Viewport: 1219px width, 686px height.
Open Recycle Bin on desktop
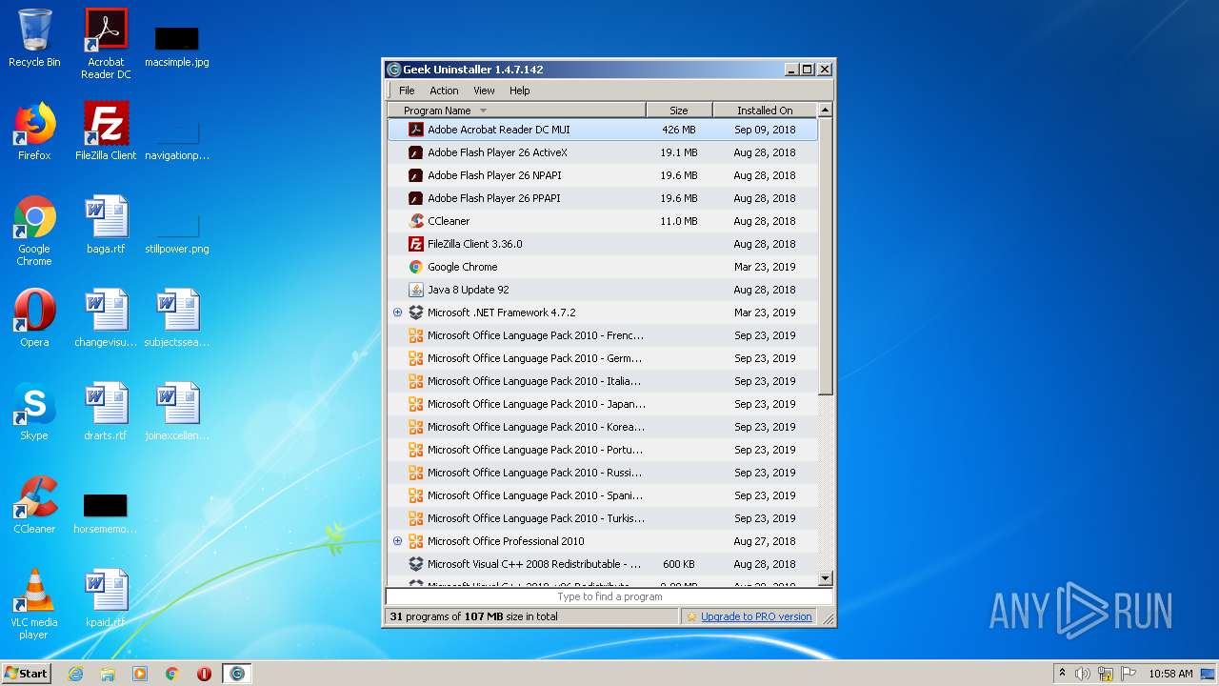pyautogui.click(x=34, y=38)
